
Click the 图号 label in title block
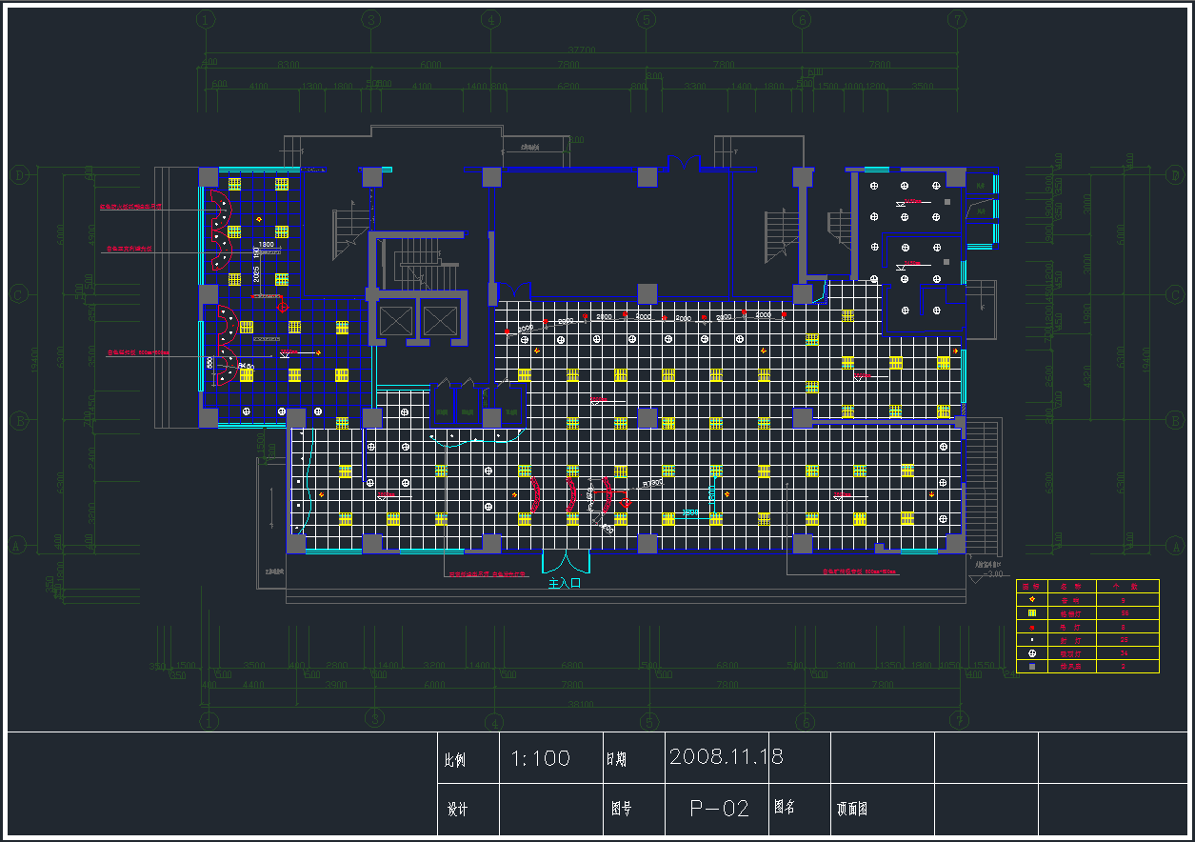pyautogui.click(x=622, y=809)
